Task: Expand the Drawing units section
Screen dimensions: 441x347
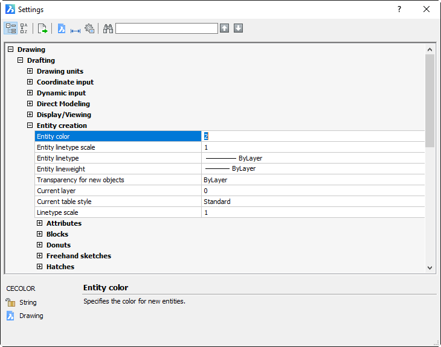Action: [30, 71]
